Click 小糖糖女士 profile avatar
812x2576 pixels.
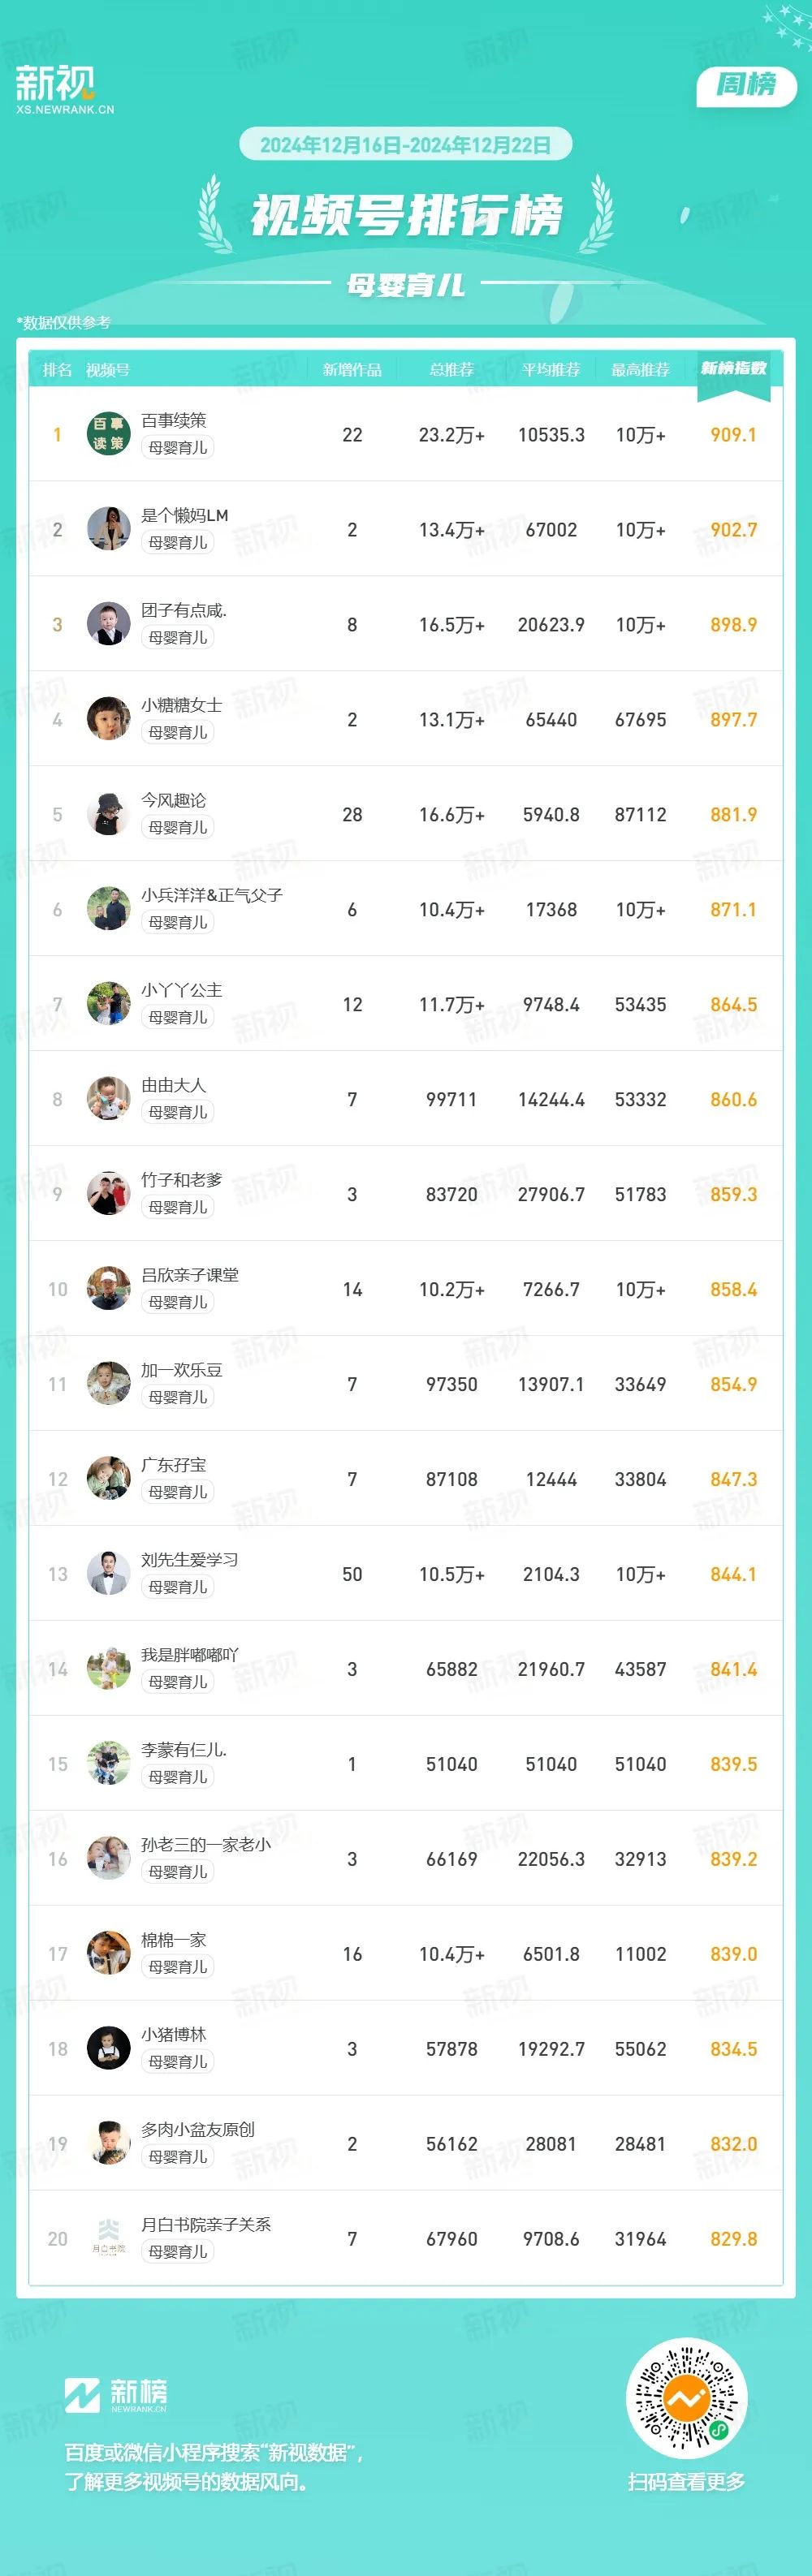[x=108, y=719]
